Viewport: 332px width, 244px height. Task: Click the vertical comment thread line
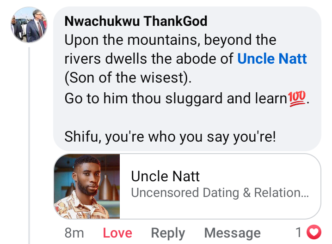tap(29, 138)
